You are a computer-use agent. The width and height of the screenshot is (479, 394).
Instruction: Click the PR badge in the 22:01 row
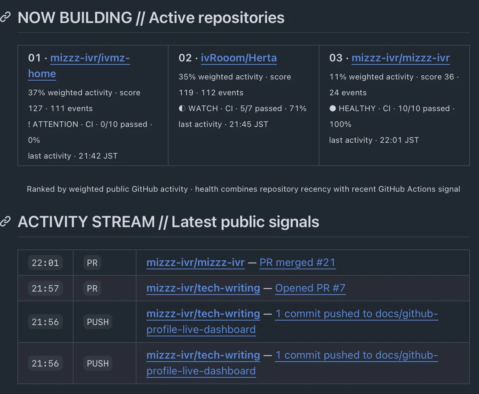pyautogui.click(x=92, y=263)
